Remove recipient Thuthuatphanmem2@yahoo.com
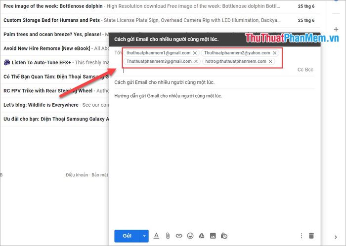Viewport: 346px width, 246px height. click(x=274, y=53)
